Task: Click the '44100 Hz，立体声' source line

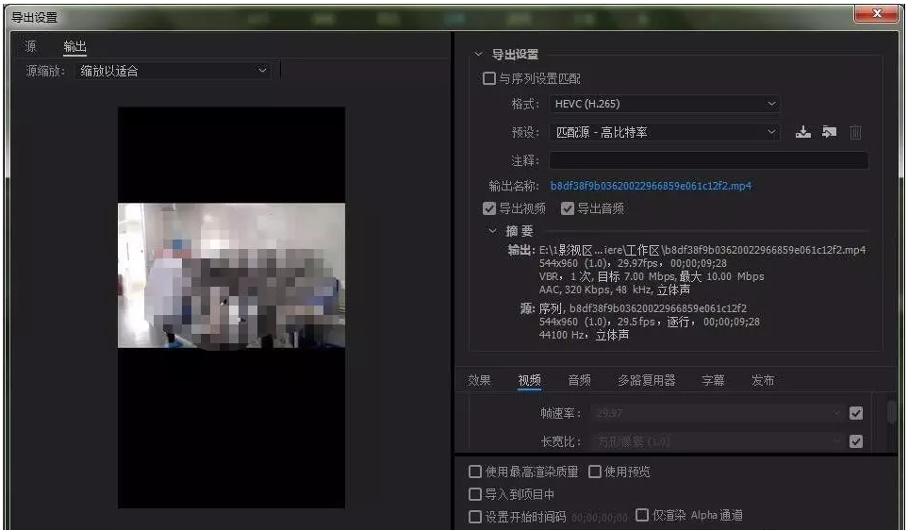Action: (584, 335)
